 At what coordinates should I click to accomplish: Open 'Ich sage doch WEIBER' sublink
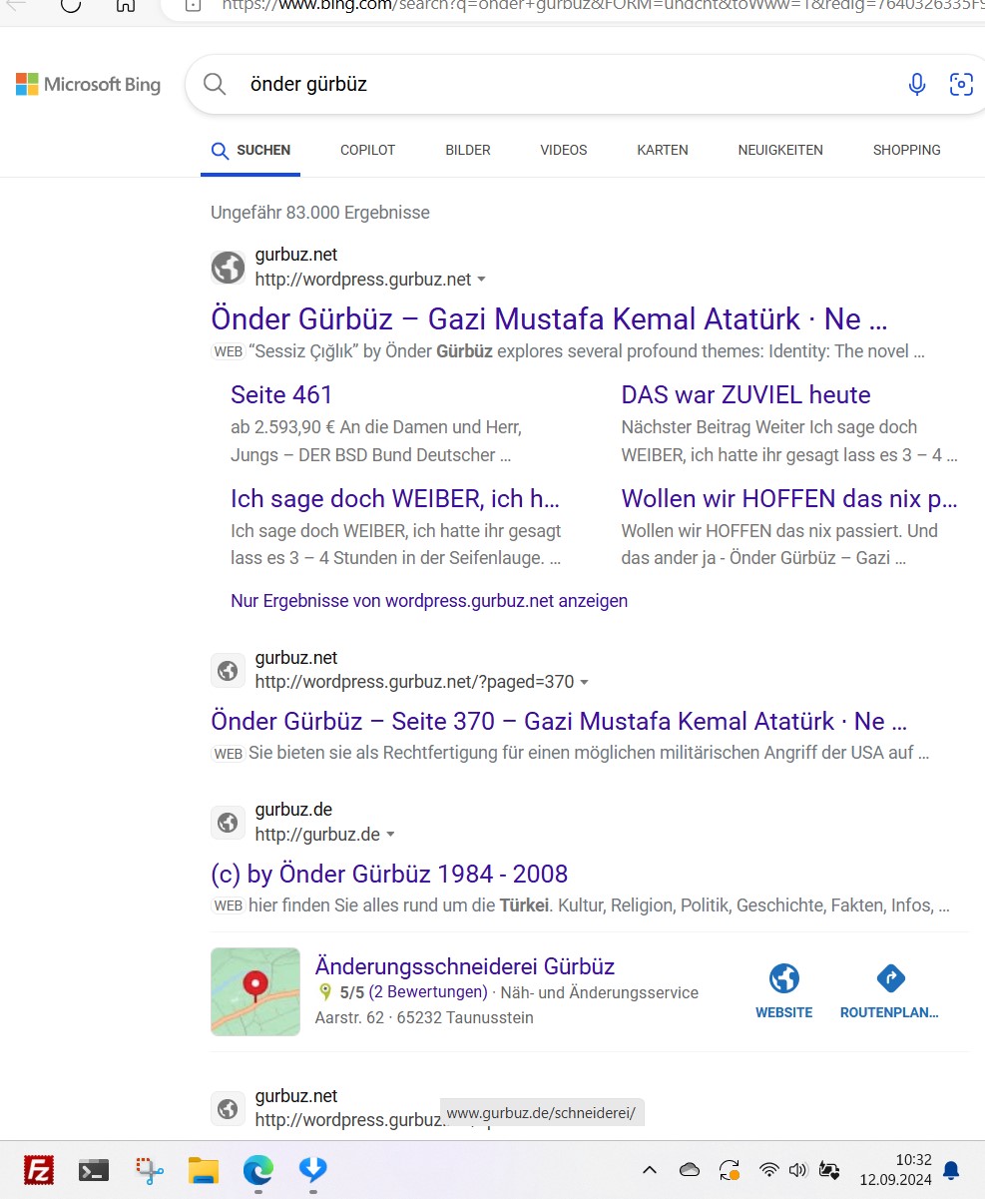[x=395, y=498]
